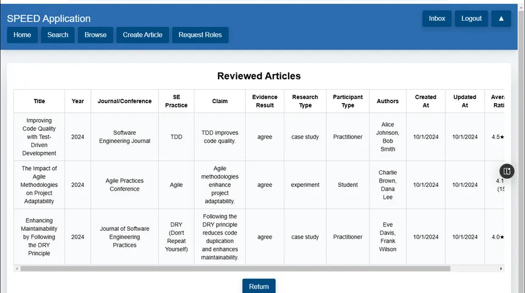
Task: Go to the Home page
Action: tap(22, 35)
